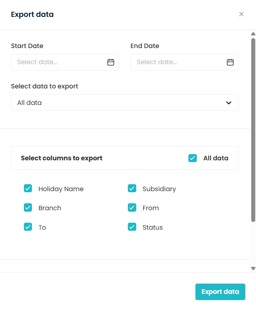Toggle the To column checkbox
Image resolution: width=256 pixels, height=310 pixels.
pyautogui.click(x=28, y=227)
